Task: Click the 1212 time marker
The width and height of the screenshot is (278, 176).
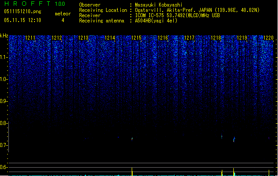Action: tap(57, 38)
